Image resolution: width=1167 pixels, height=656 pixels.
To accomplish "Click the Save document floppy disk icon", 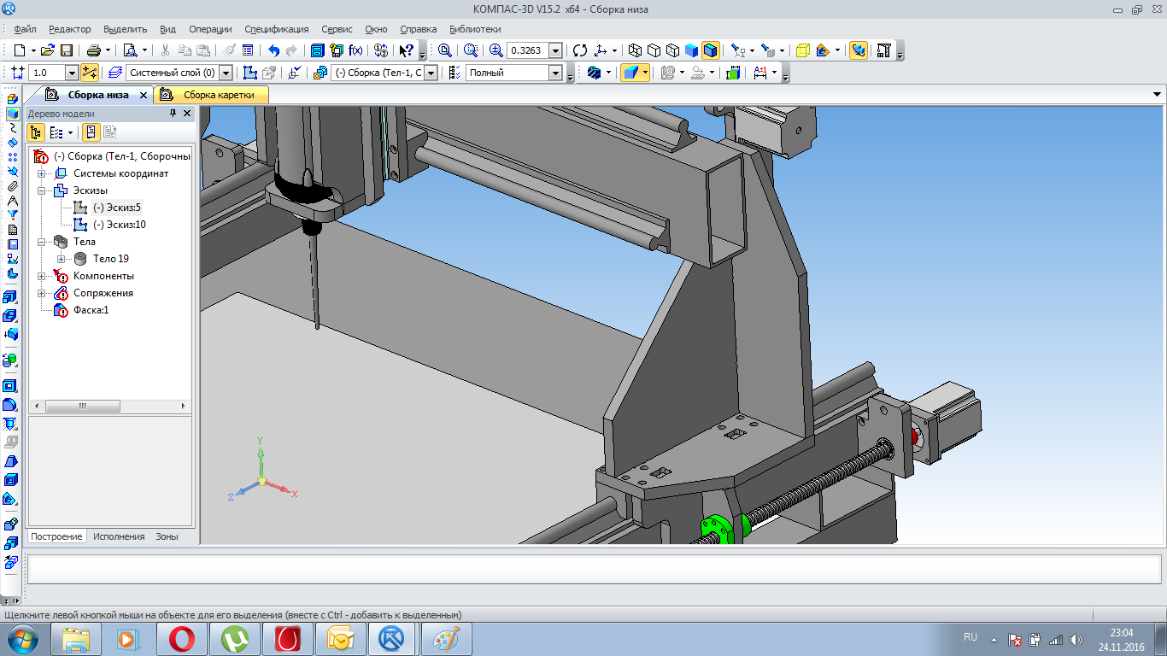I will coord(66,50).
